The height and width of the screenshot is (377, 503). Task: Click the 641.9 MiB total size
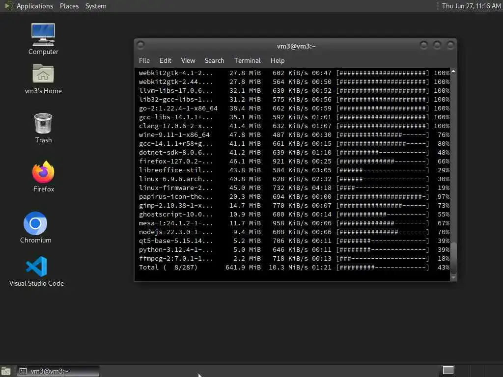tap(243, 268)
